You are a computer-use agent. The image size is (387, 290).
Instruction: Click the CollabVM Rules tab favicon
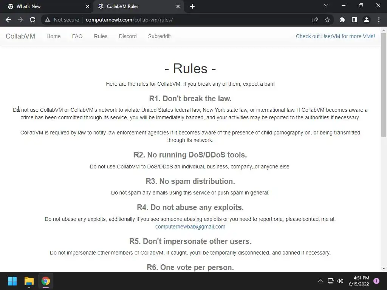click(x=101, y=6)
